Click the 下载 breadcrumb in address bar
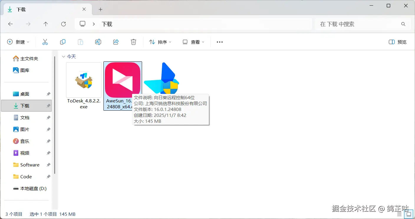The height and width of the screenshot is (219, 415). pos(107,24)
